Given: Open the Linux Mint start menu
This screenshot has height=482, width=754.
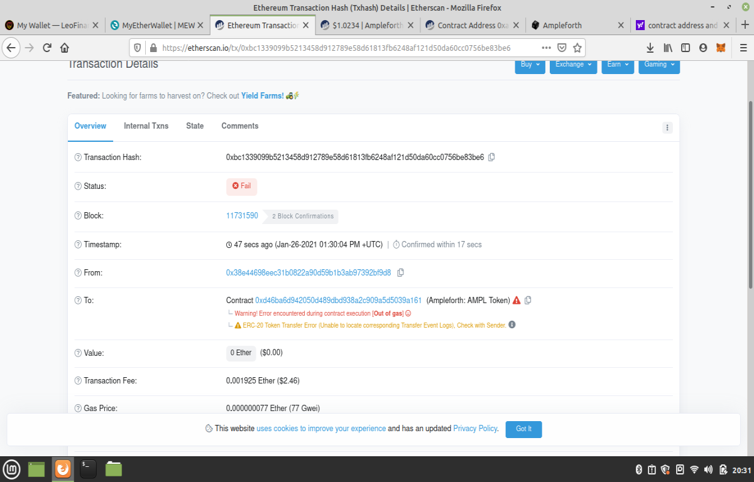Looking at the screenshot, I should point(12,469).
